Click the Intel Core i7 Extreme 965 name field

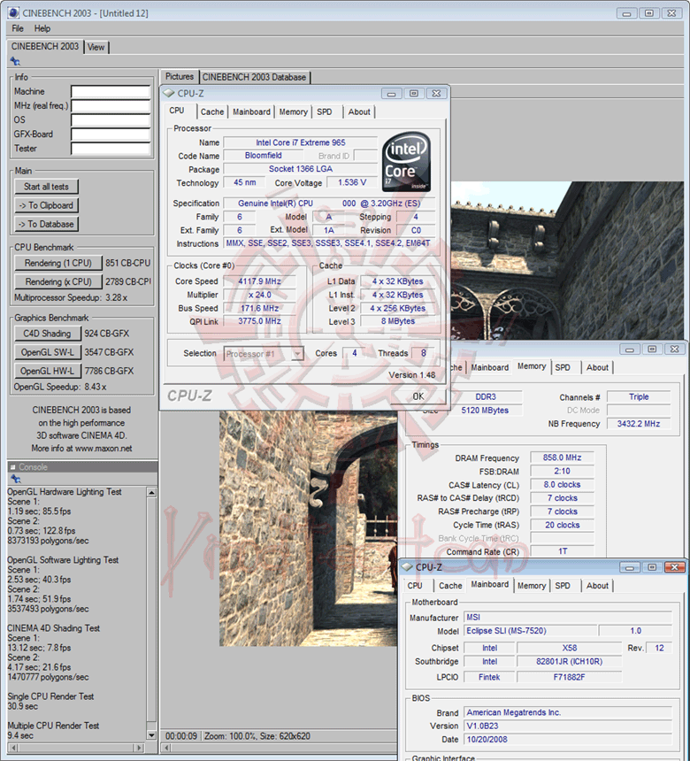[301, 142]
